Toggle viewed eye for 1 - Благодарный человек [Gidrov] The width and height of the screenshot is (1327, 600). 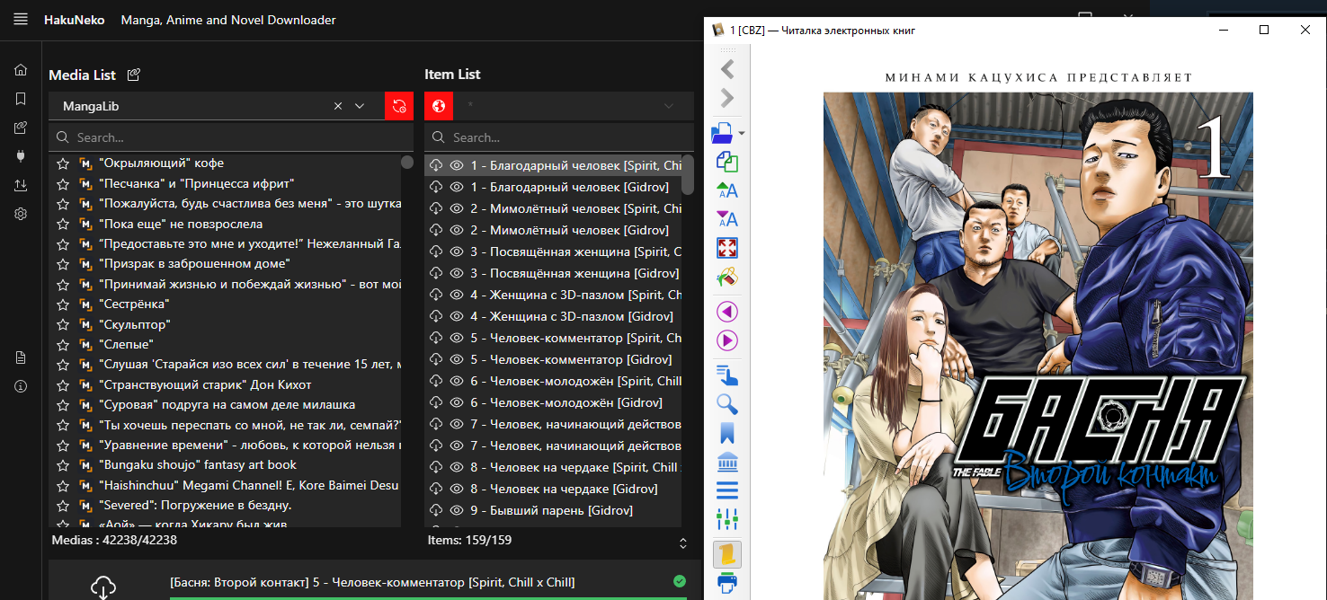[457, 187]
